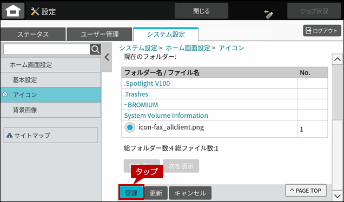The width and height of the screenshot is (344, 202).
Task: Open the サイトマップ button
Action: (x=51, y=136)
